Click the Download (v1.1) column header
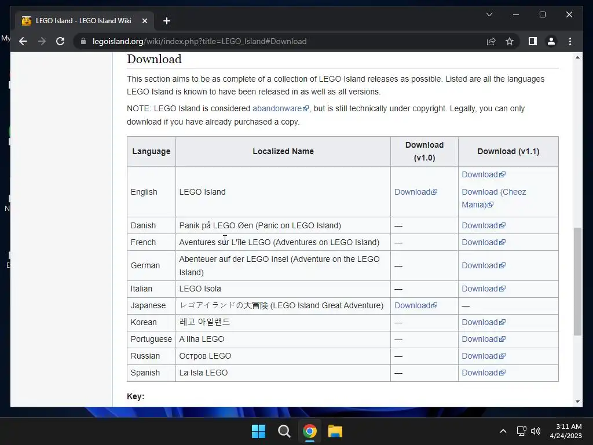 click(x=508, y=151)
